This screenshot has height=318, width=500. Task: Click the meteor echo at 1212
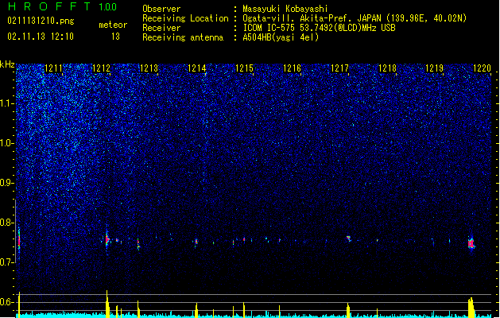pyautogui.click(x=107, y=239)
